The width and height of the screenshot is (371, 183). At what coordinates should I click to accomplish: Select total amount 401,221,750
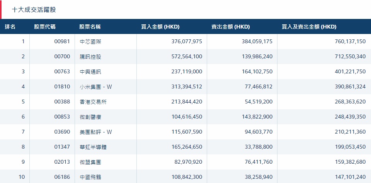pyautogui.click(x=350, y=71)
